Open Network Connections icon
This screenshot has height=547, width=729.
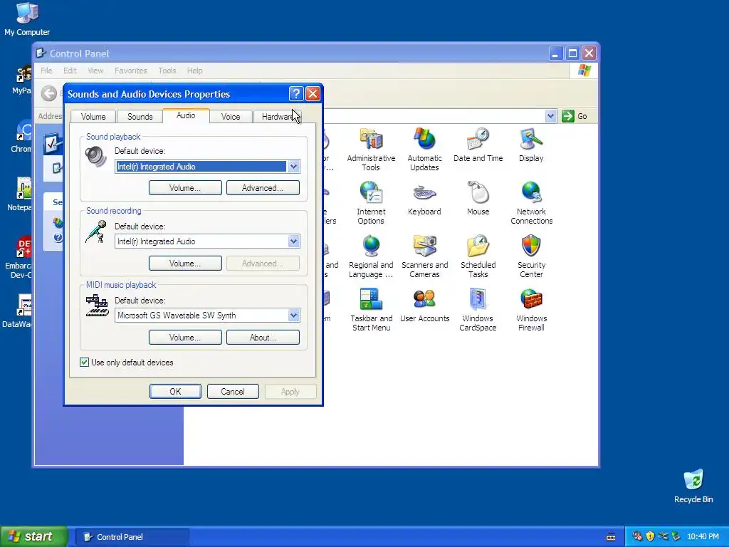pyautogui.click(x=531, y=203)
